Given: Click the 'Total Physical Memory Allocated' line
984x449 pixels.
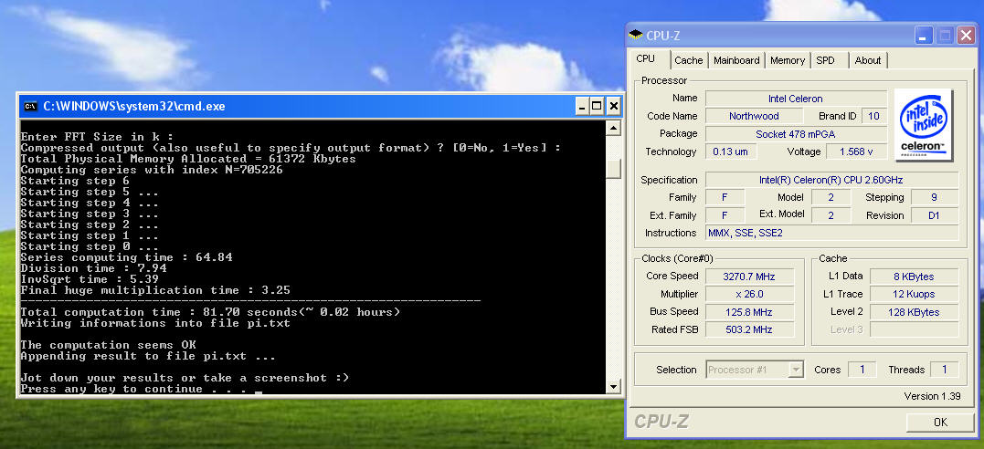Looking at the screenshot, I should point(188,160).
